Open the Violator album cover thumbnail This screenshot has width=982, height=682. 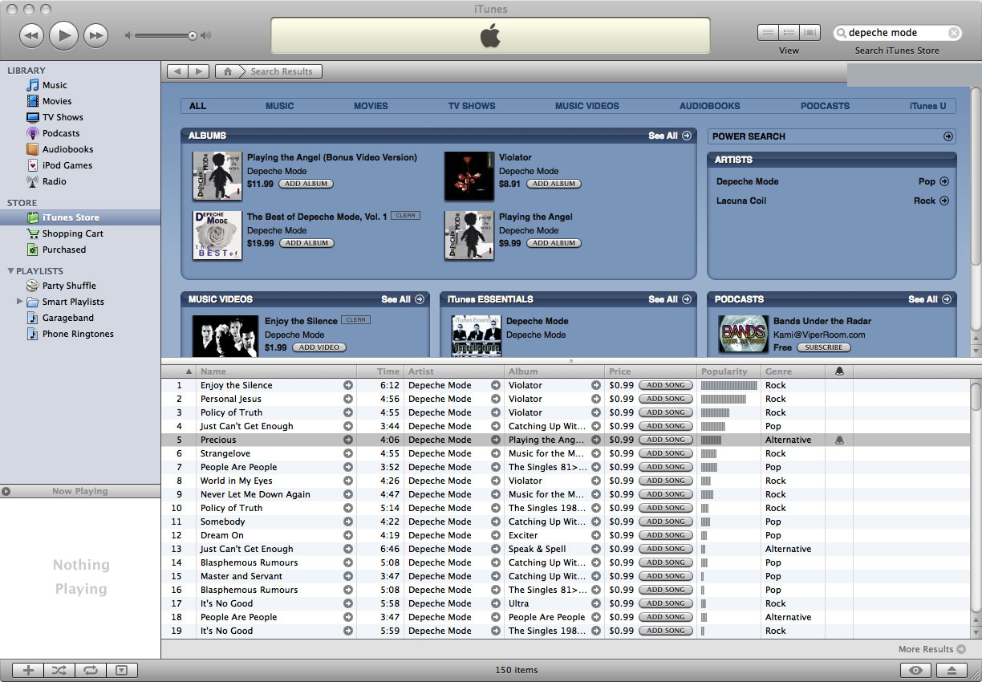(469, 176)
